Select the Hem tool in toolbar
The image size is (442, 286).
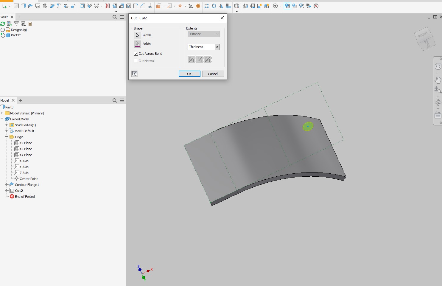(52, 6)
